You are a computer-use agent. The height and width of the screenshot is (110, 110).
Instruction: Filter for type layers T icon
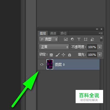79,39
